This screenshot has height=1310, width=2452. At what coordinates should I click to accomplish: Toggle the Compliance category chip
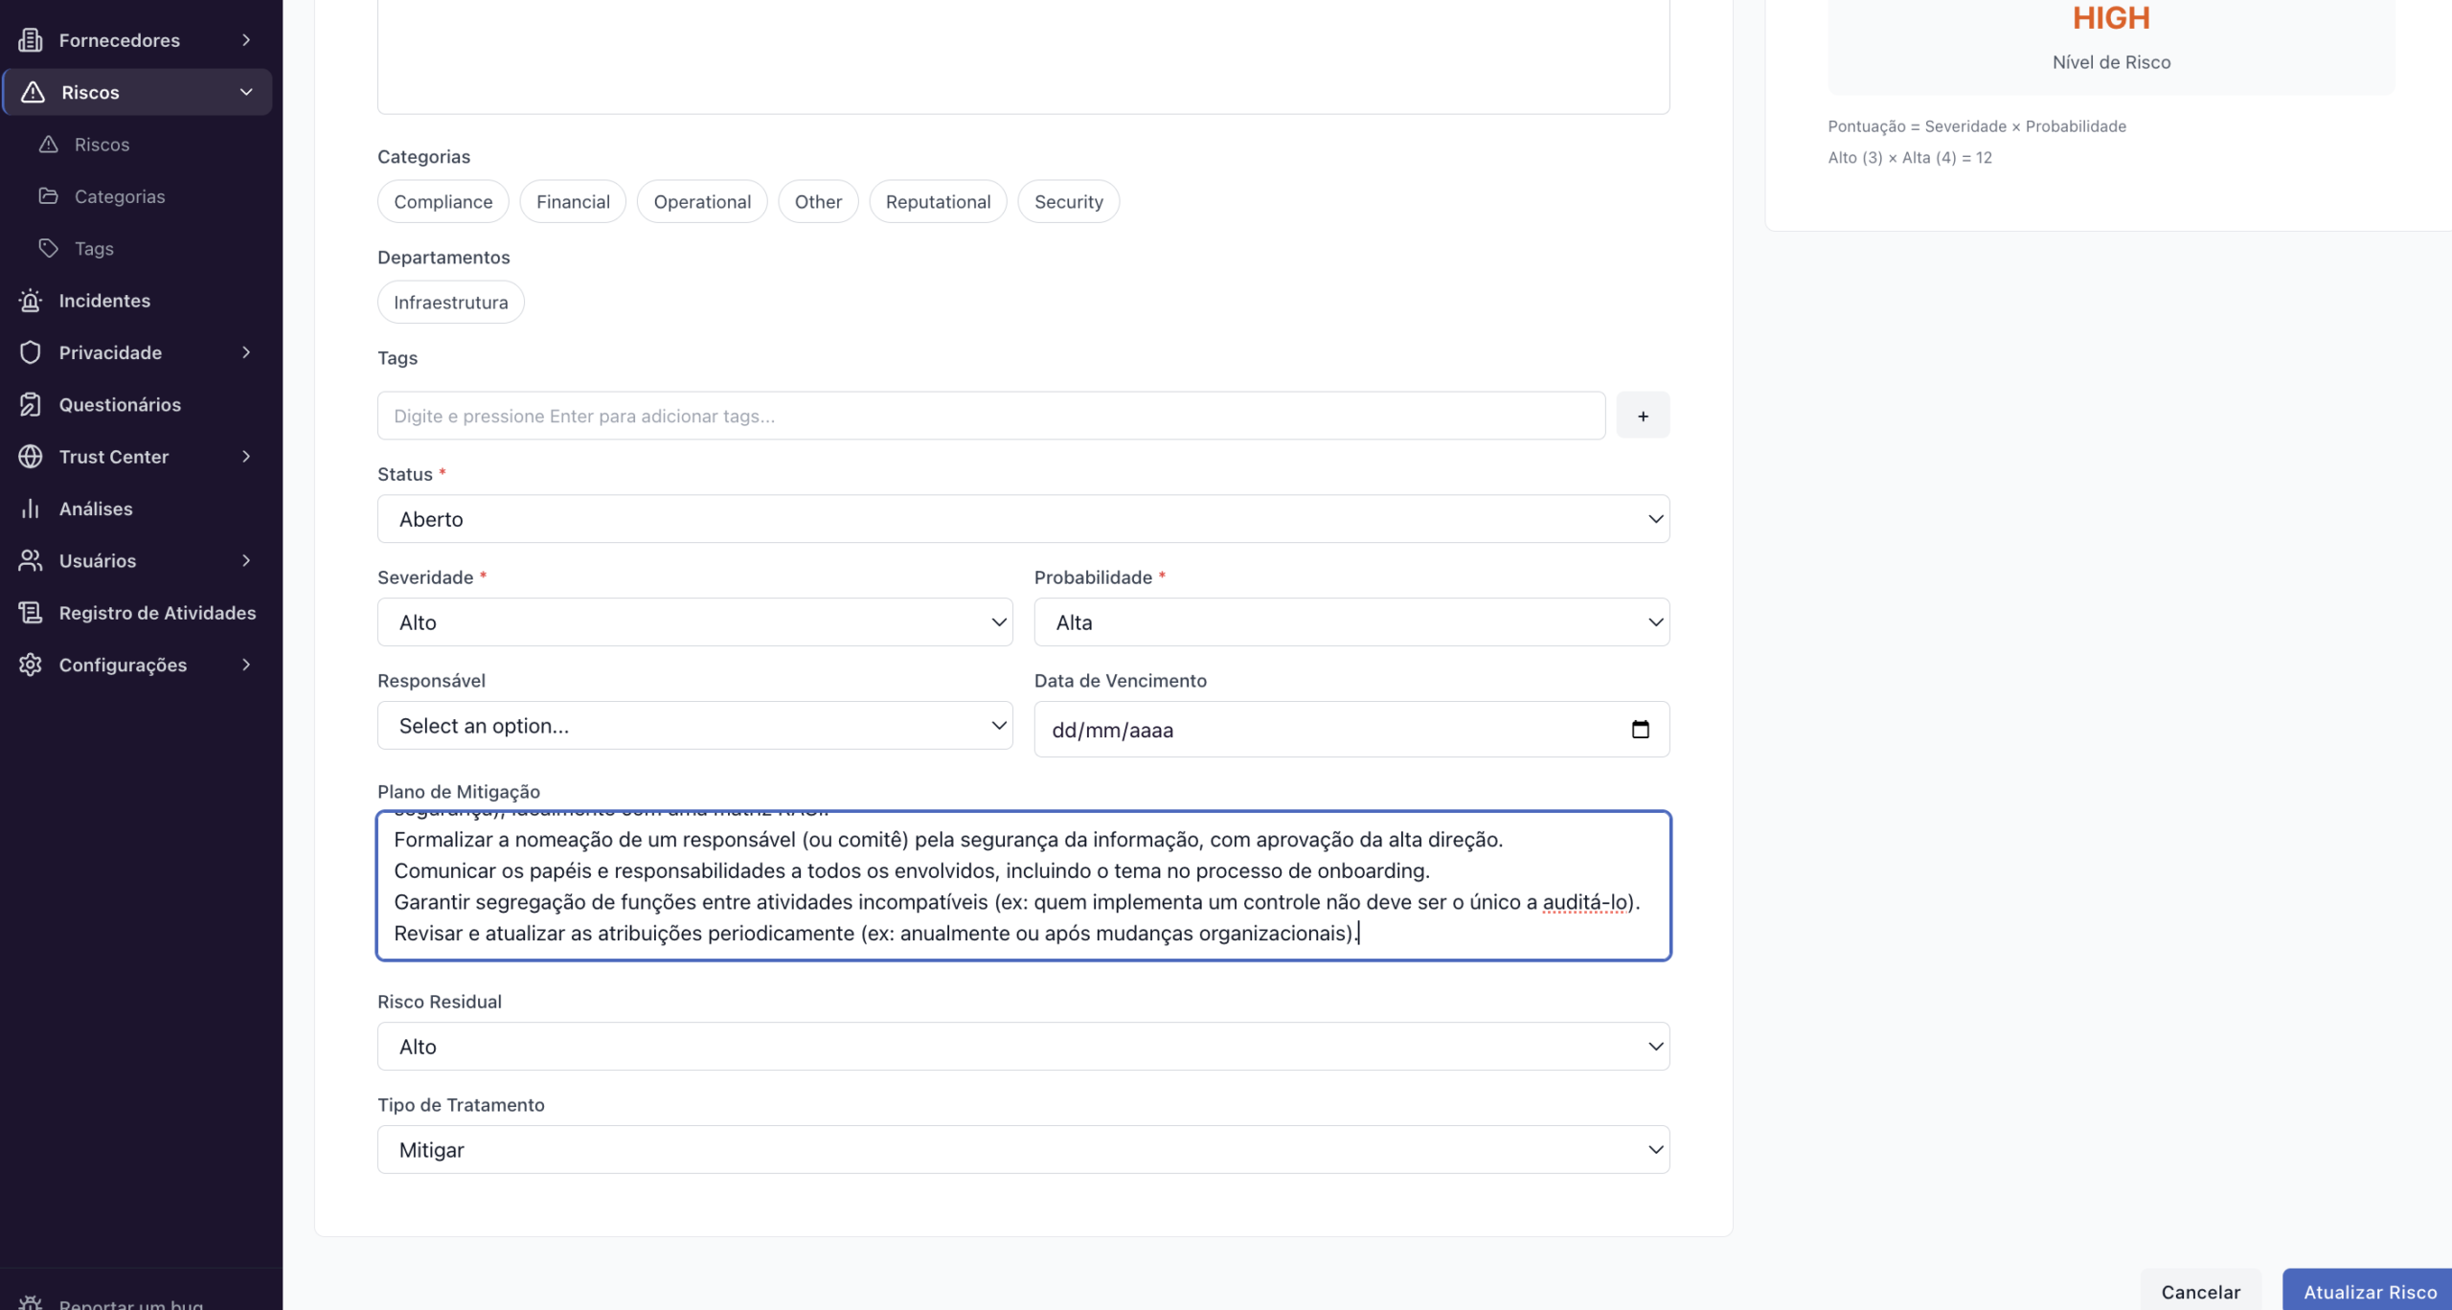[443, 201]
